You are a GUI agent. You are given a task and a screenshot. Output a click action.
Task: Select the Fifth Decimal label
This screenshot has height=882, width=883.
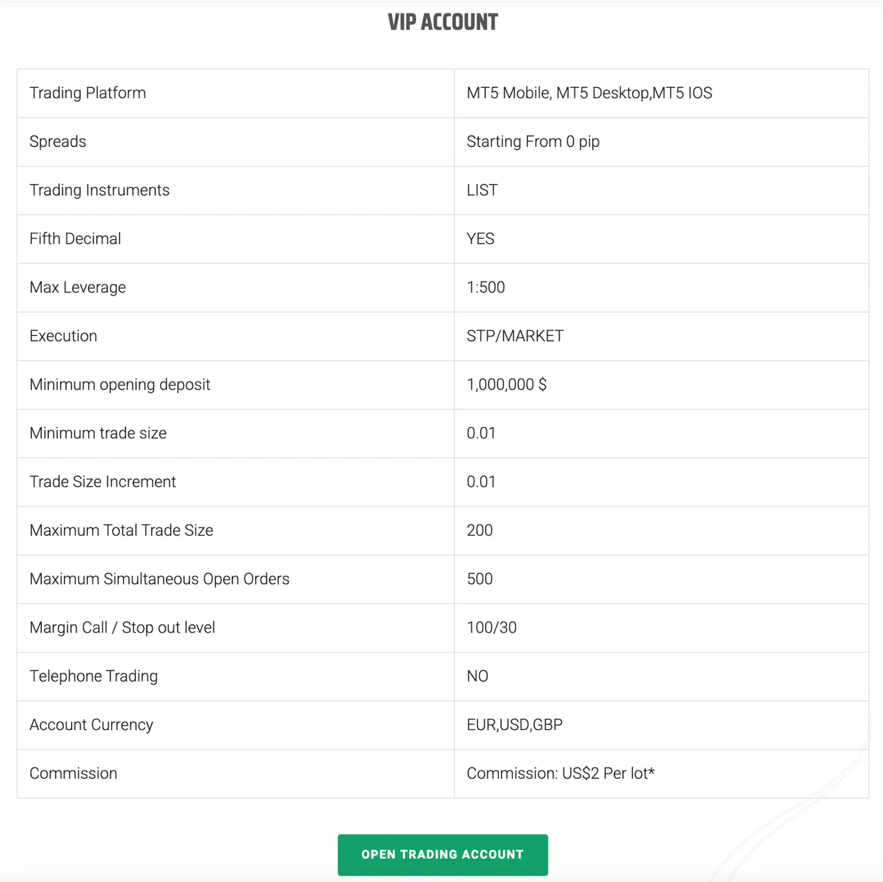pyautogui.click(x=75, y=239)
